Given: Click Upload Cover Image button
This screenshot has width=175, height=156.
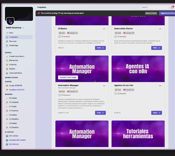Looking at the screenshot, I should pyautogui.click(x=68, y=77).
